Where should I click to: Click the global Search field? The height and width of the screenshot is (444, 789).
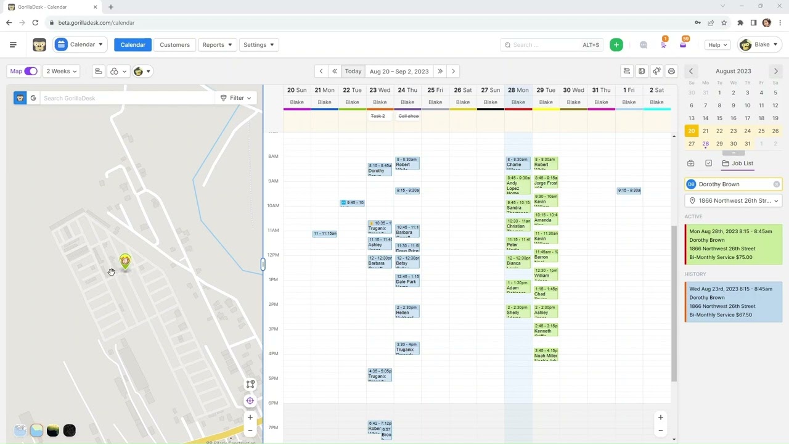coord(551,44)
